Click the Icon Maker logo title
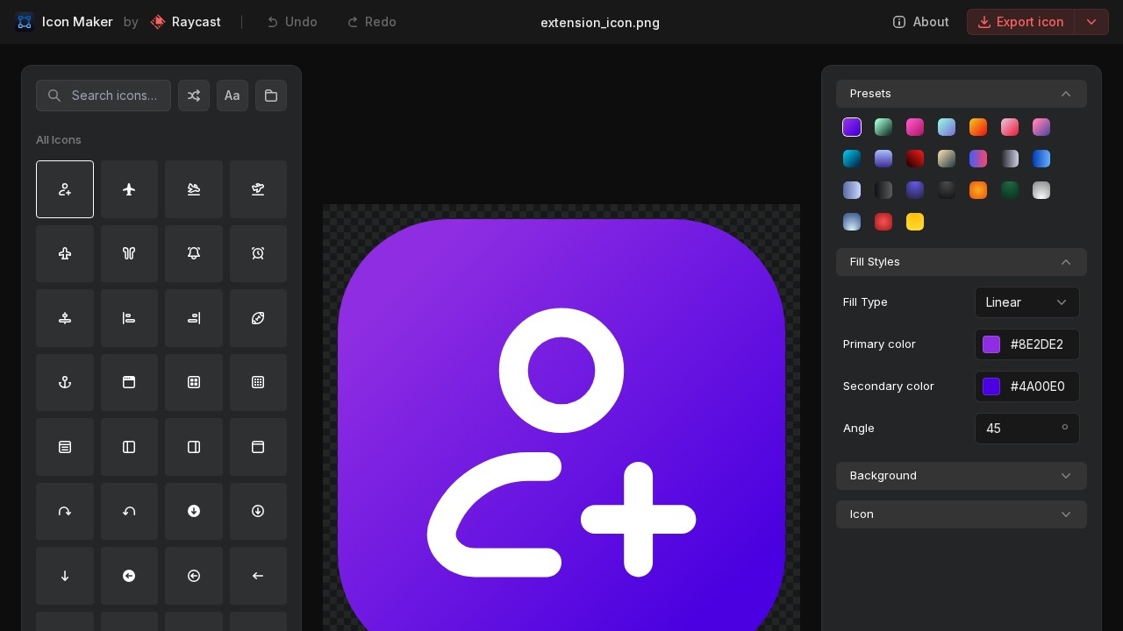 pyautogui.click(x=65, y=22)
